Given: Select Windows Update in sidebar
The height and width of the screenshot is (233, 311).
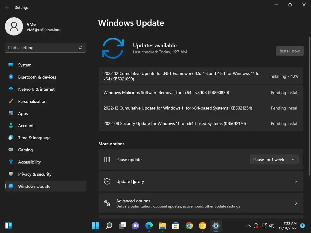Looking at the screenshot, I should click(x=46, y=186).
